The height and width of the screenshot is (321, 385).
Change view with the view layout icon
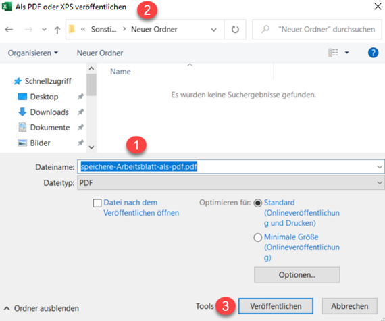pyautogui.click(x=333, y=53)
